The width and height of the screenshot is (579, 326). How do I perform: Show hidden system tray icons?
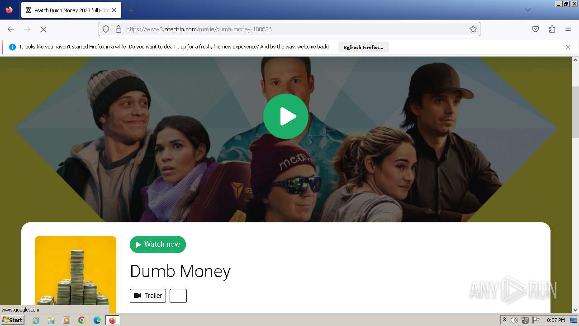coord(504,320)
